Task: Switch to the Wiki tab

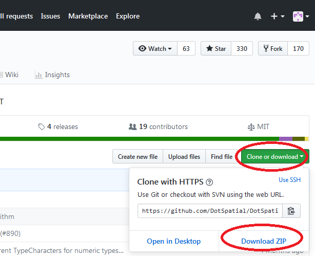Action: click(9, 75)
